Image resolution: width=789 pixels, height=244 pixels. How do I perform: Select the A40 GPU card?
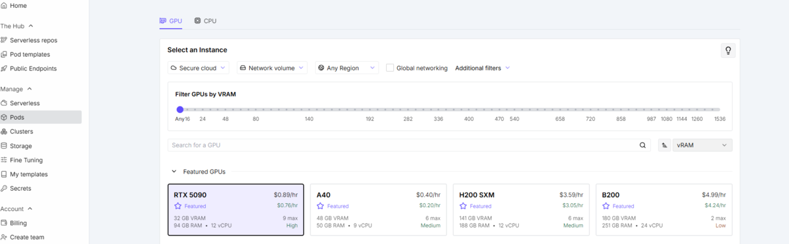click(x=378, y=209)
